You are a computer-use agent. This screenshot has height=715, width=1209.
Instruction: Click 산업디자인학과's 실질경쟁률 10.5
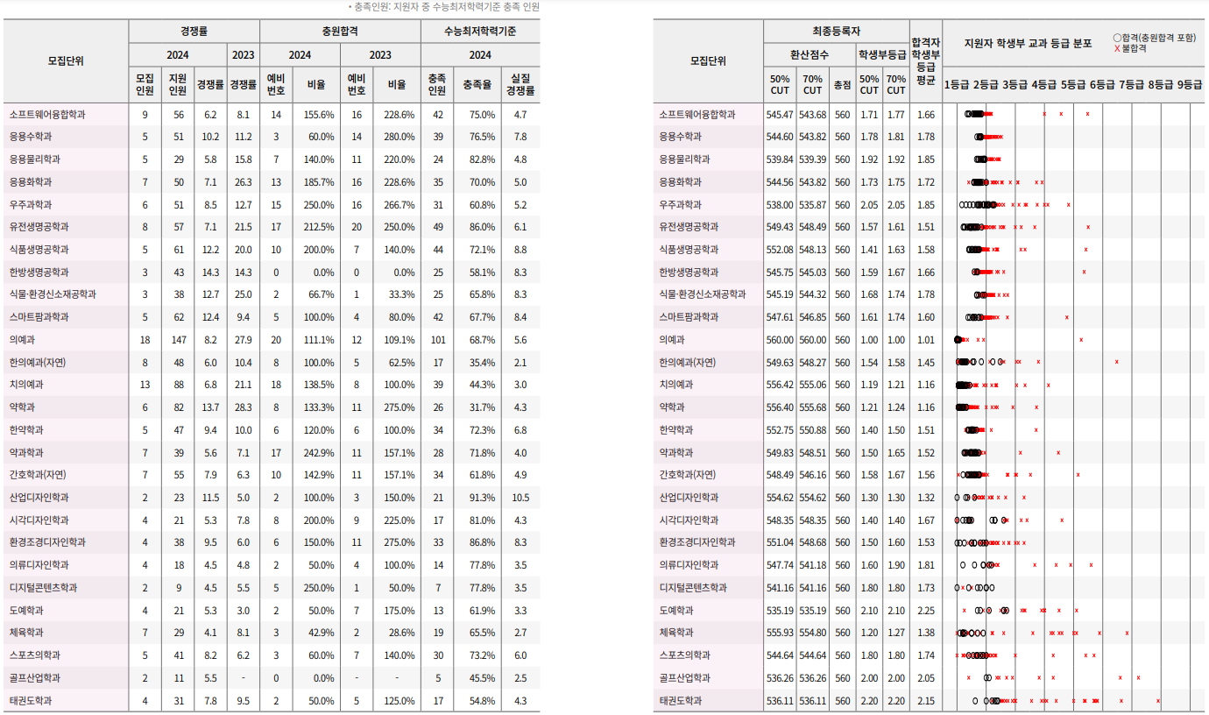(x=520, y=498)
